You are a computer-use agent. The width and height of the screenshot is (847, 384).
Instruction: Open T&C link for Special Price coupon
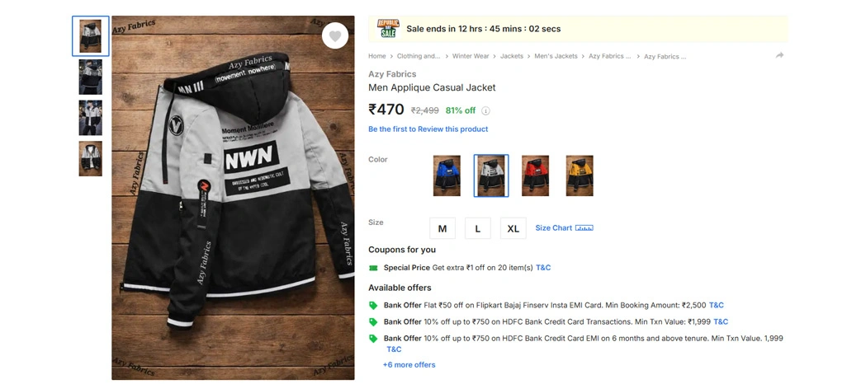543,268
